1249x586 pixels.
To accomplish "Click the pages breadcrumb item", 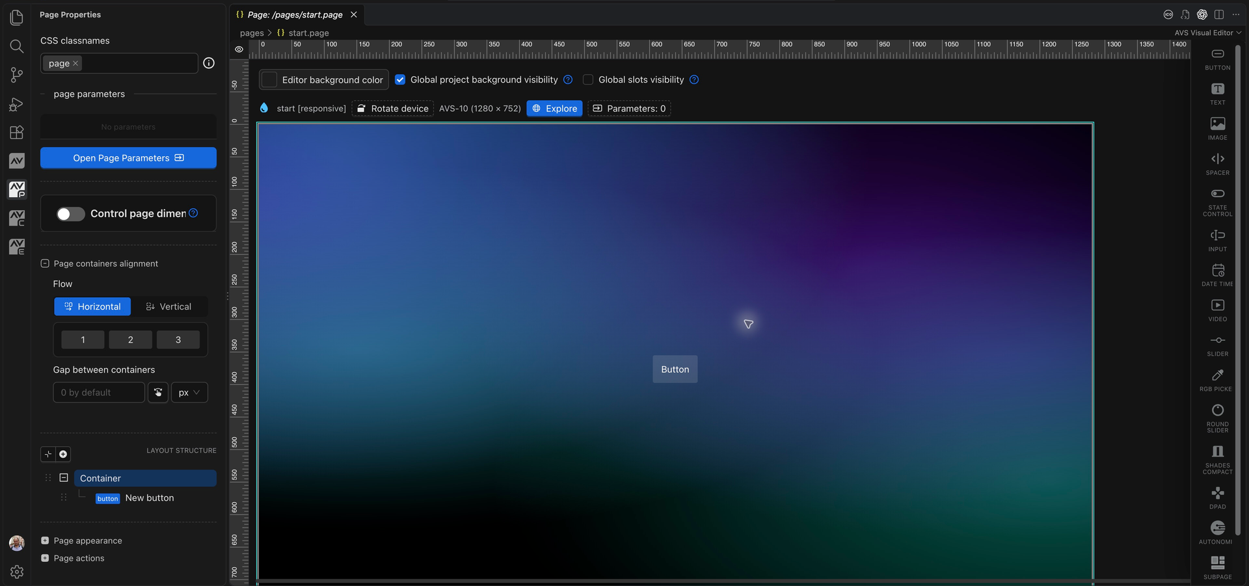I will pyautogui.click(x=252, y=33).
